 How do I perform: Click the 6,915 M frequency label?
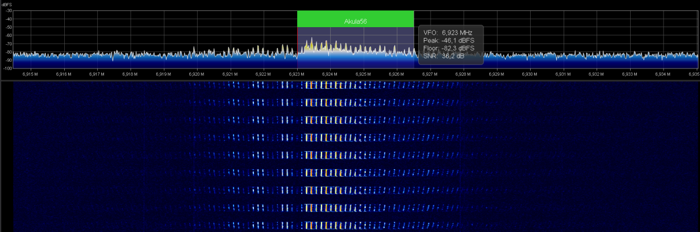30,74
